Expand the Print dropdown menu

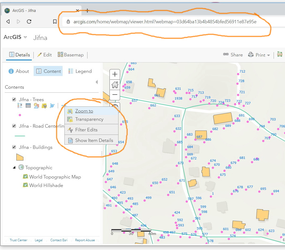point(269,55)
